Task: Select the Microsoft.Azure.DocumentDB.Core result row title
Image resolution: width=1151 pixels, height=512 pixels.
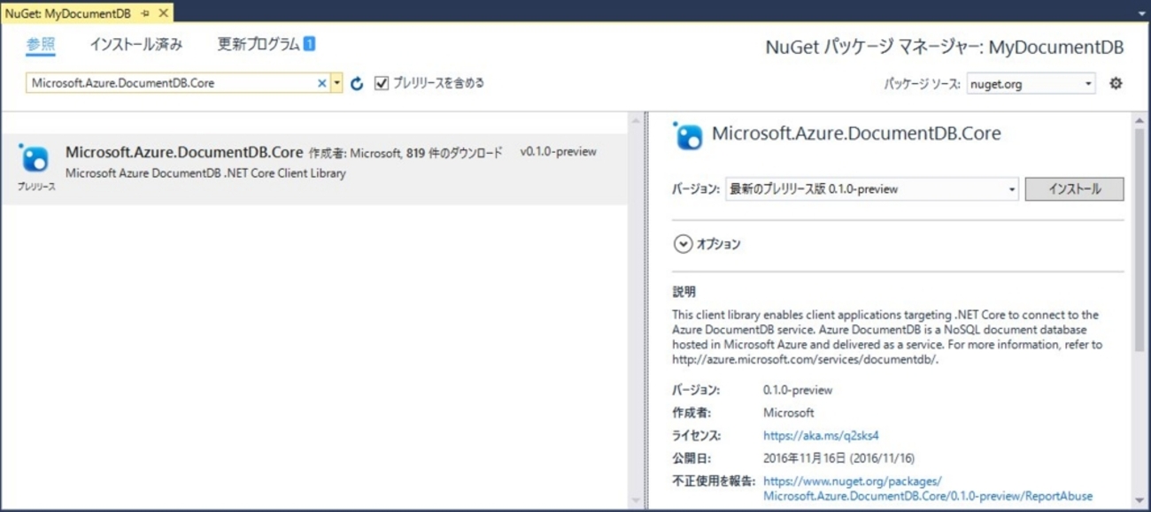Action: tap(184, 152)
